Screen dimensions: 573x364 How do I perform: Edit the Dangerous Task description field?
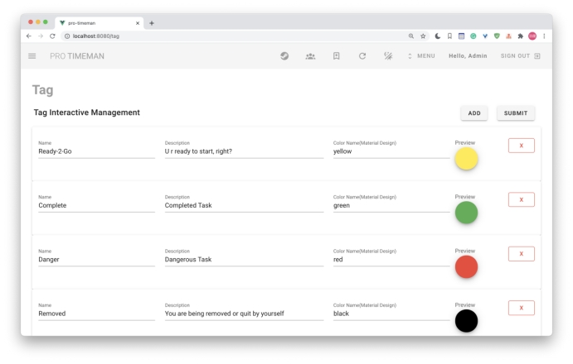click(244, 259)
